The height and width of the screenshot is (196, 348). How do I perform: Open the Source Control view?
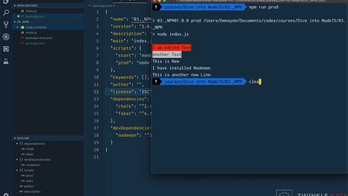[6, 24]
